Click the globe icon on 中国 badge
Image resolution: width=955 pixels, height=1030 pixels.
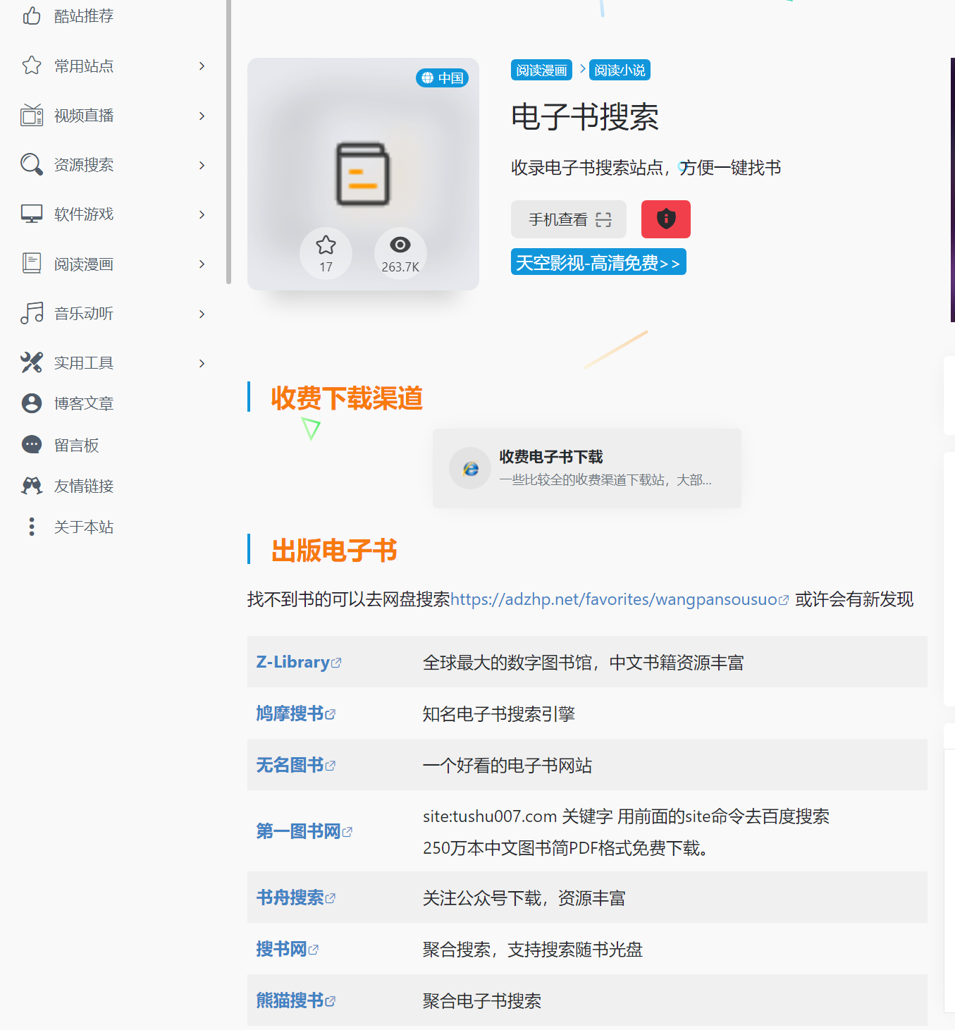point(428,78)
